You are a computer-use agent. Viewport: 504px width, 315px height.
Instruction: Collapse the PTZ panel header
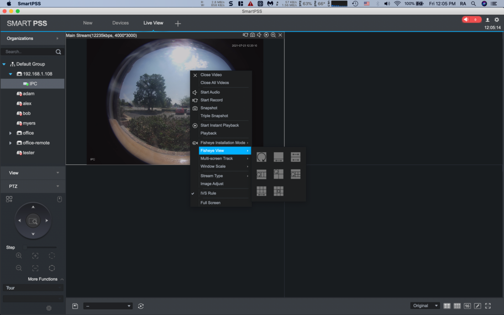(32, 186)
